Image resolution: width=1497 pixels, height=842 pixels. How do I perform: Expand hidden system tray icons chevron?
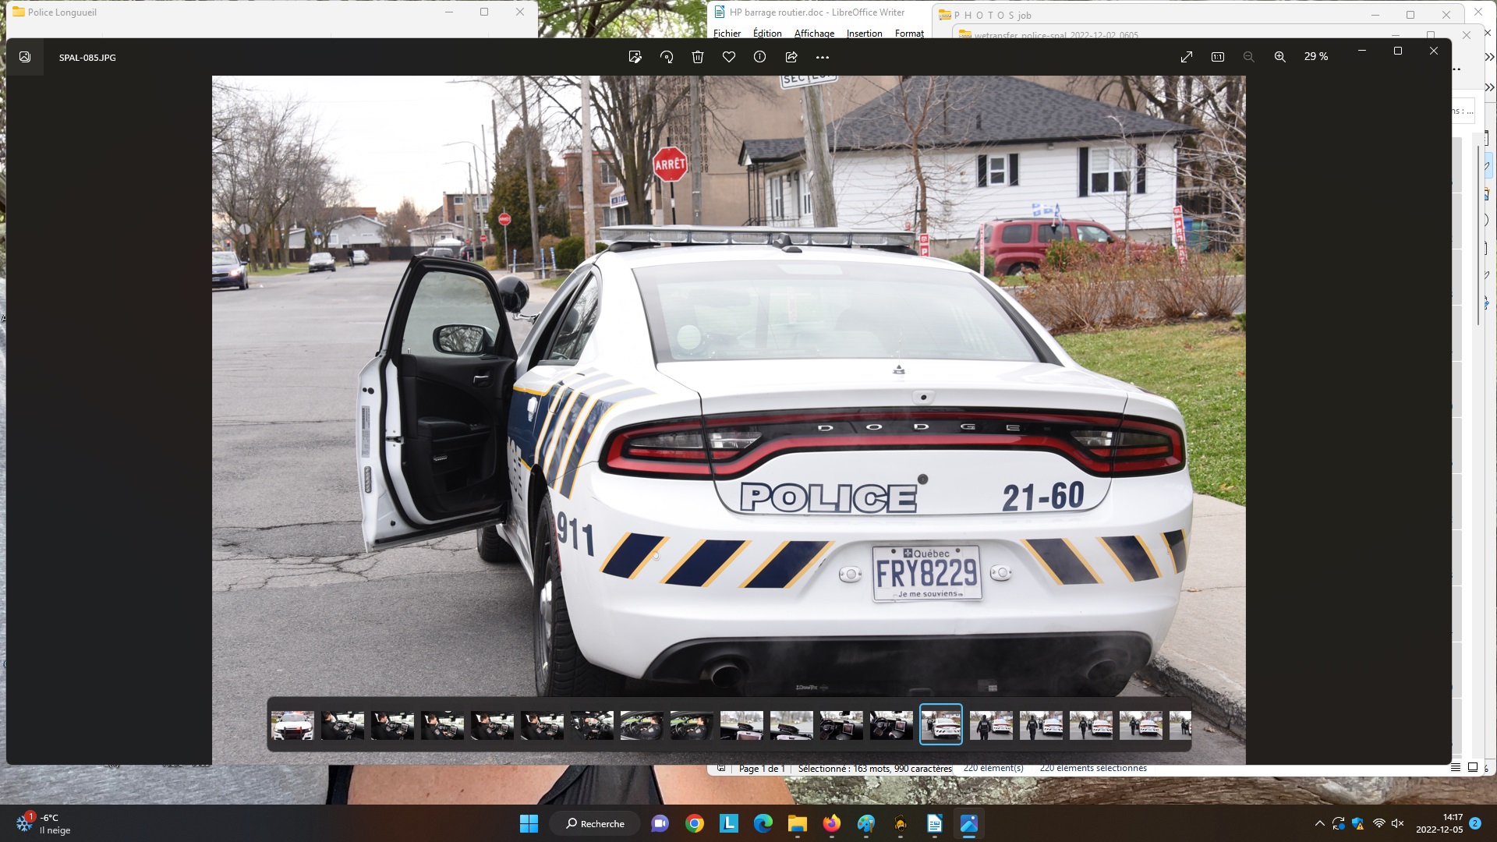point(1319,823)
